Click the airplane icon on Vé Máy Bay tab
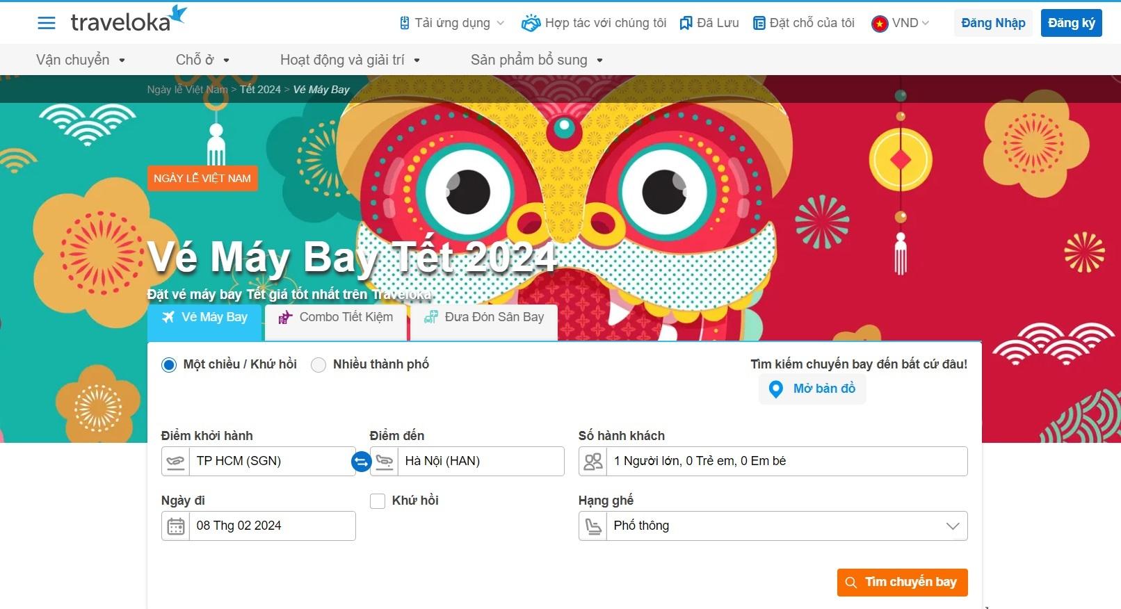The height and width of the screenshot is (609, 1121). click(168, 317)
